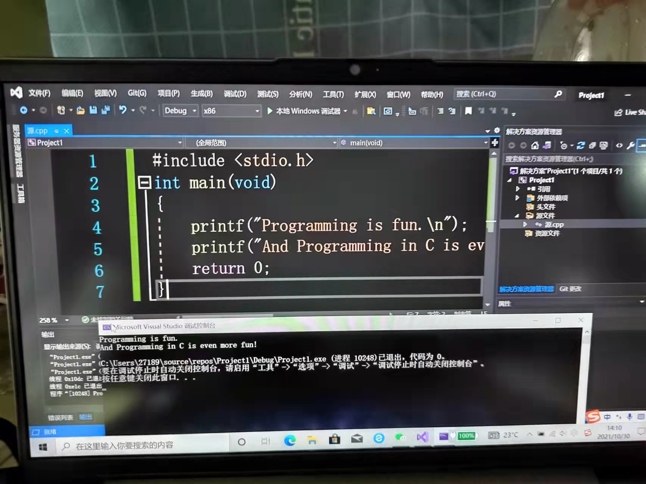
Task: Click the Windows Start button
Action: (x=43, y=447)
